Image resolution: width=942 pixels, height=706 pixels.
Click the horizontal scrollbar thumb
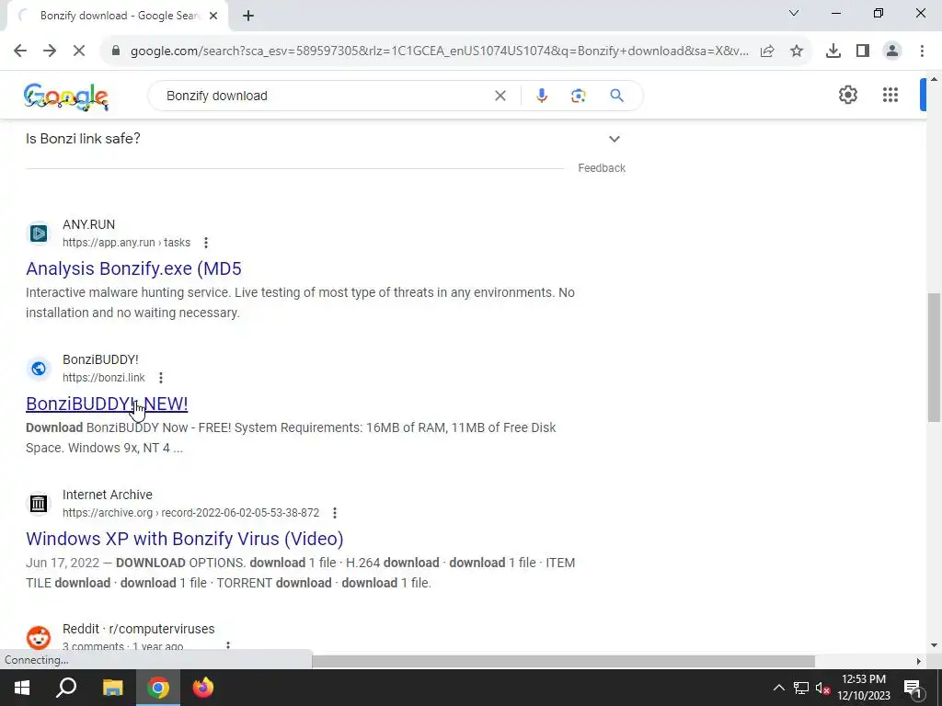(563, 661)
